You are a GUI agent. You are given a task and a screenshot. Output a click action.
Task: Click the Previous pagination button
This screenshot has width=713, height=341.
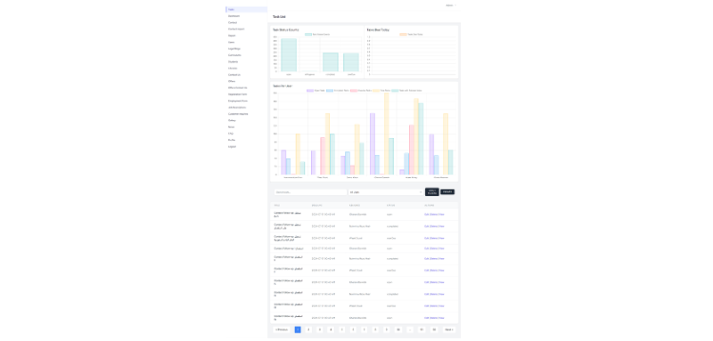coord(282,329)
